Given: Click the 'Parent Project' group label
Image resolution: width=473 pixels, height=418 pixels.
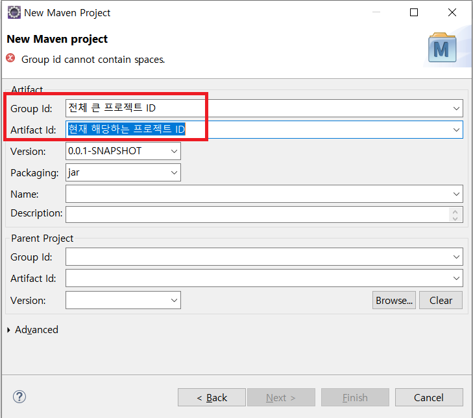Looking at the screenshot, I should click(42, 238).
